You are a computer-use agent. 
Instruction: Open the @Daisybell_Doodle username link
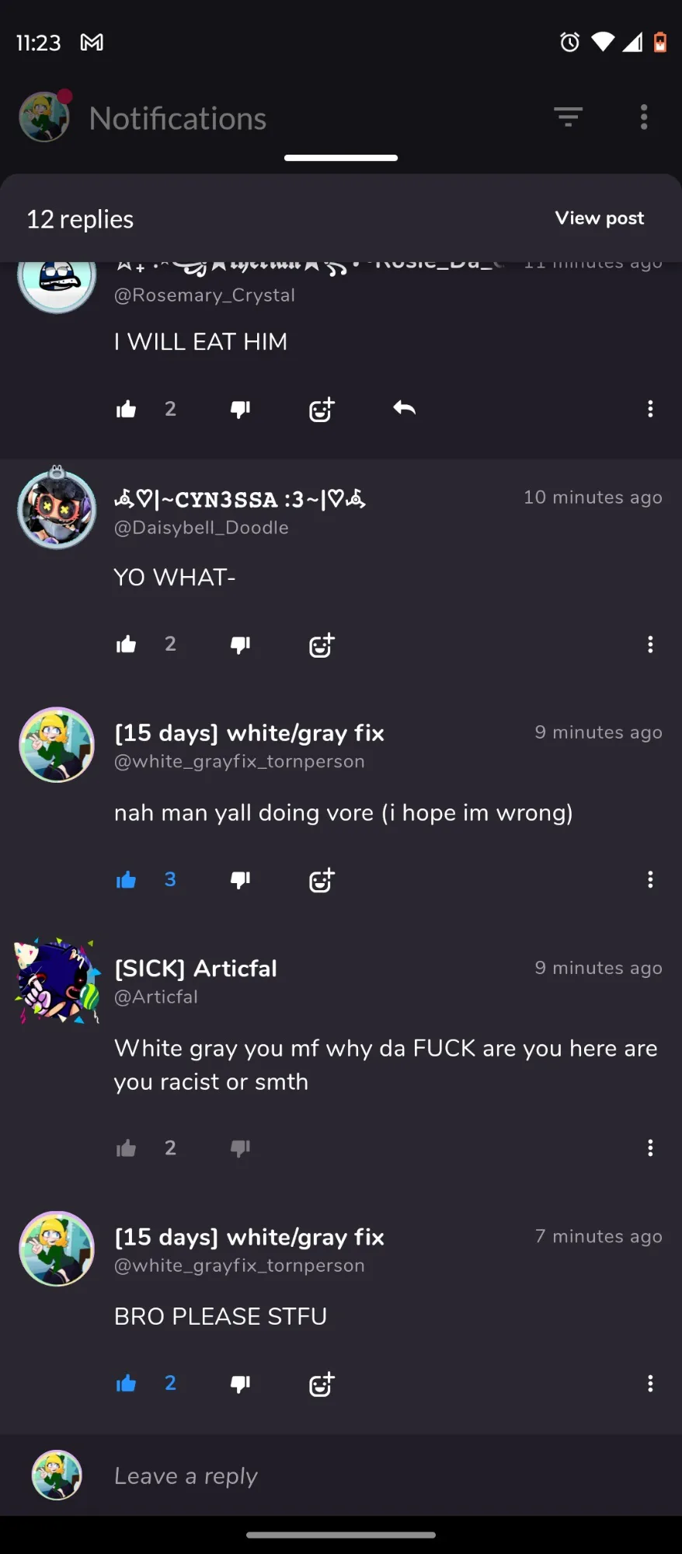[201, 528]
